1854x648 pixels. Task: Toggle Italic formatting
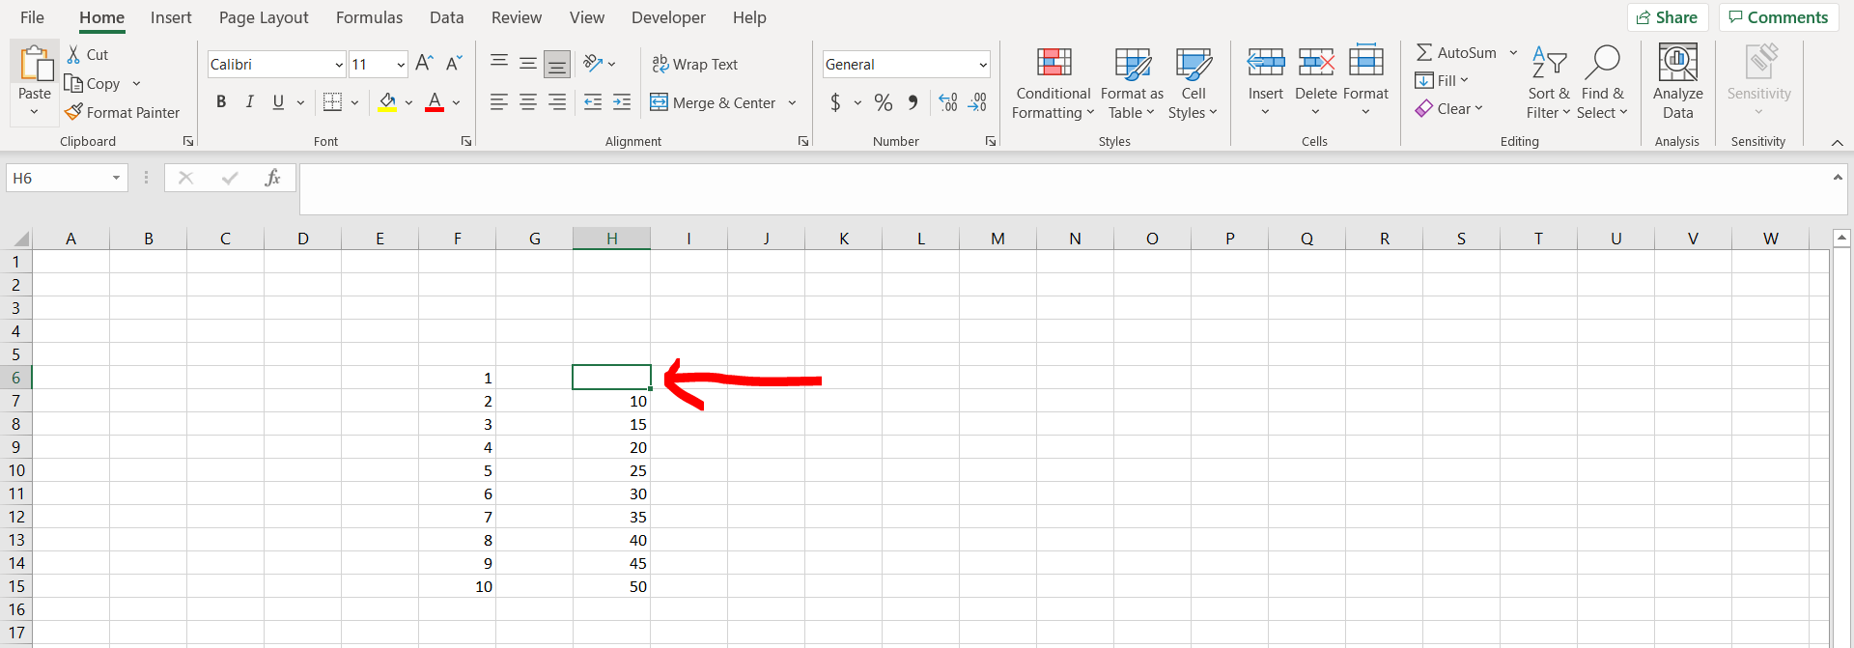pos(249,101)
